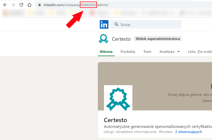Open the large Certesto profile logo image
This screenshot has width=212, height=140.
tap(118, 98)
